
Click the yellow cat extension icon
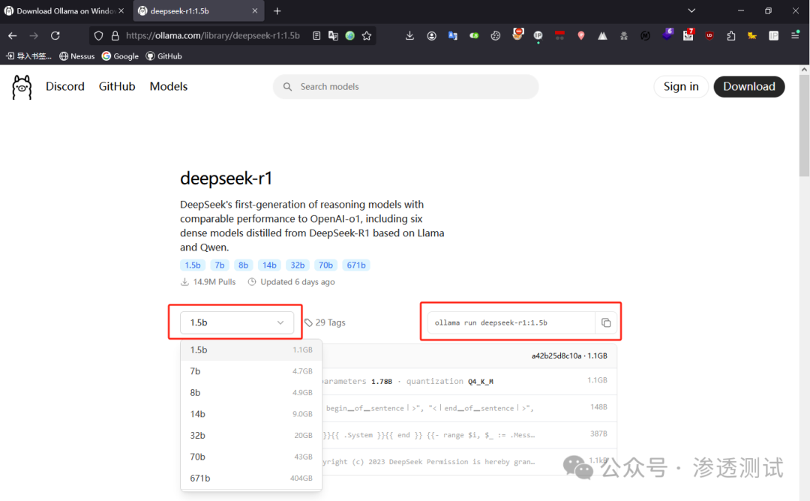pos(752,36)
